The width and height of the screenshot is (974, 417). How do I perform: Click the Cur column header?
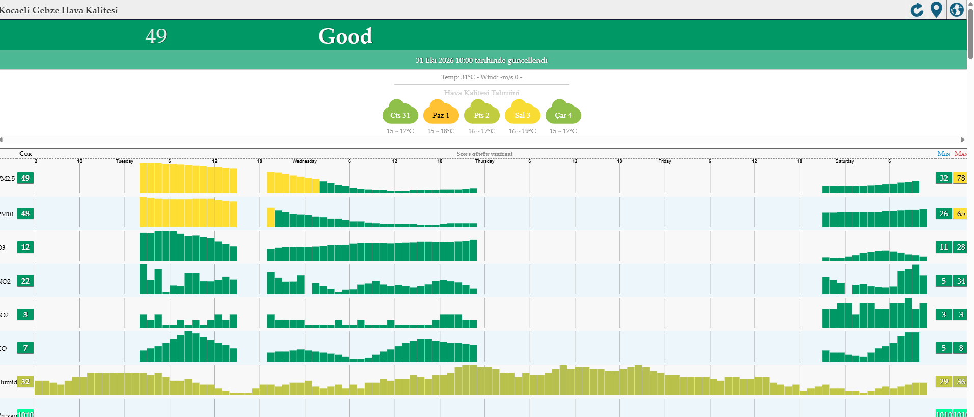[x=25, y=154]
